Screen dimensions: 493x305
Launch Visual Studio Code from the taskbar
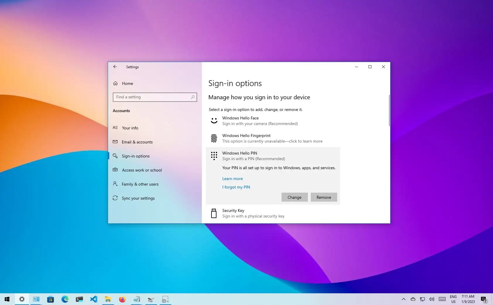pos(93,299)
